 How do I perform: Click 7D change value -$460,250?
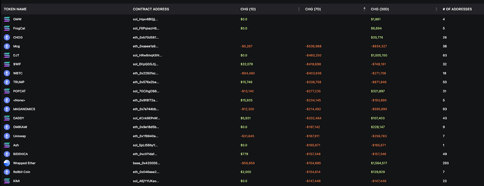tap(313, 55)
